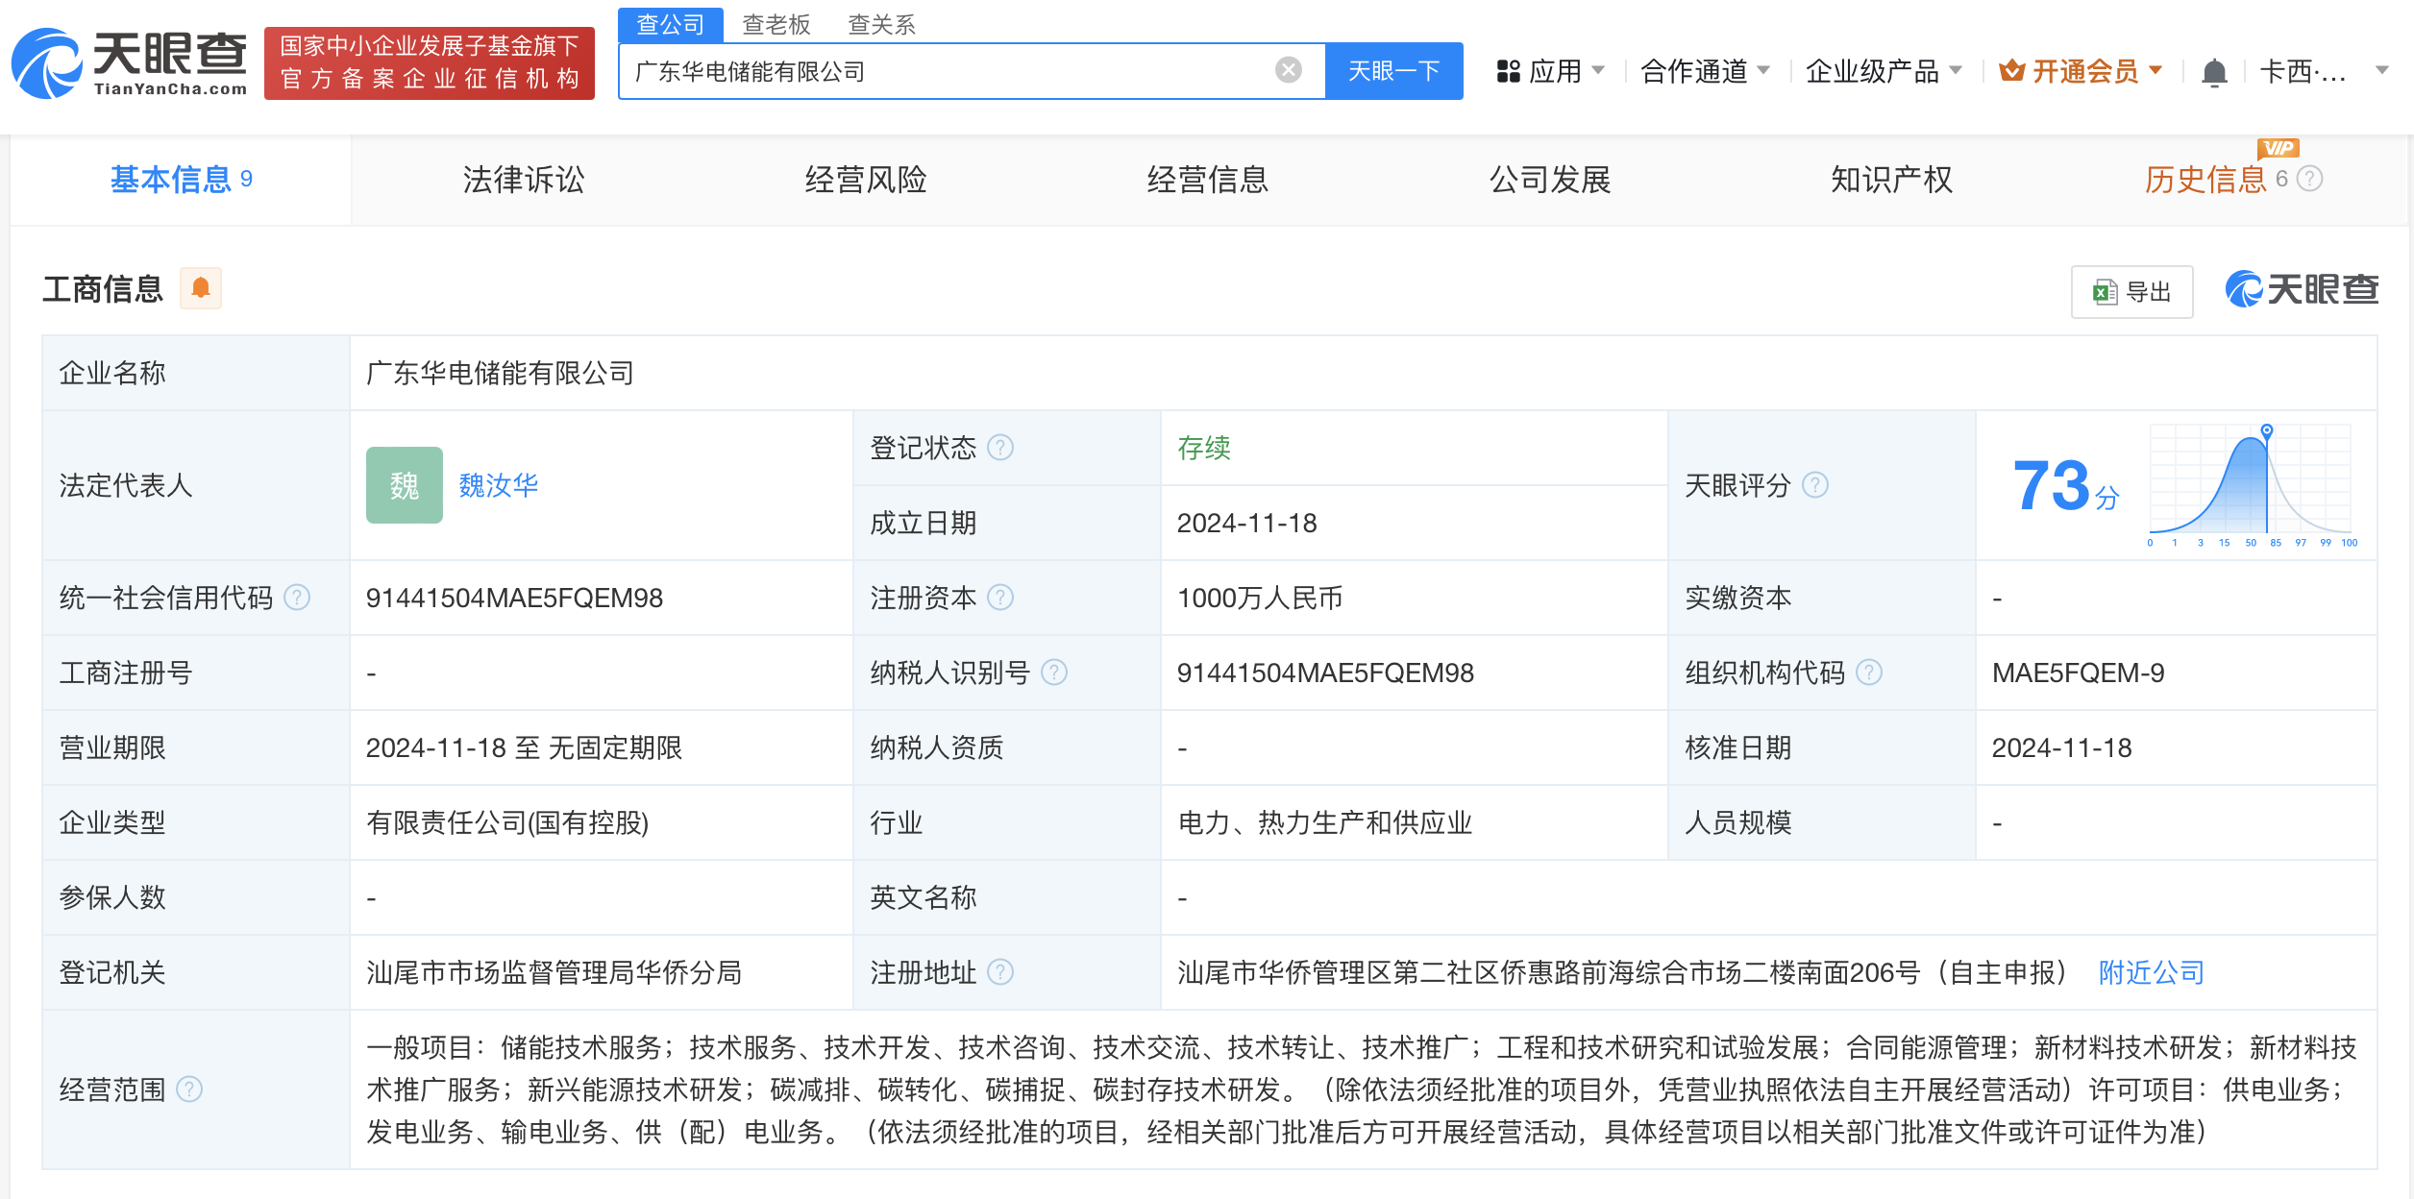Open the notification bell in the top bar
Image resolution: width=2414 pixels, height=1199 pixels.
click(x=2214, y=72)
